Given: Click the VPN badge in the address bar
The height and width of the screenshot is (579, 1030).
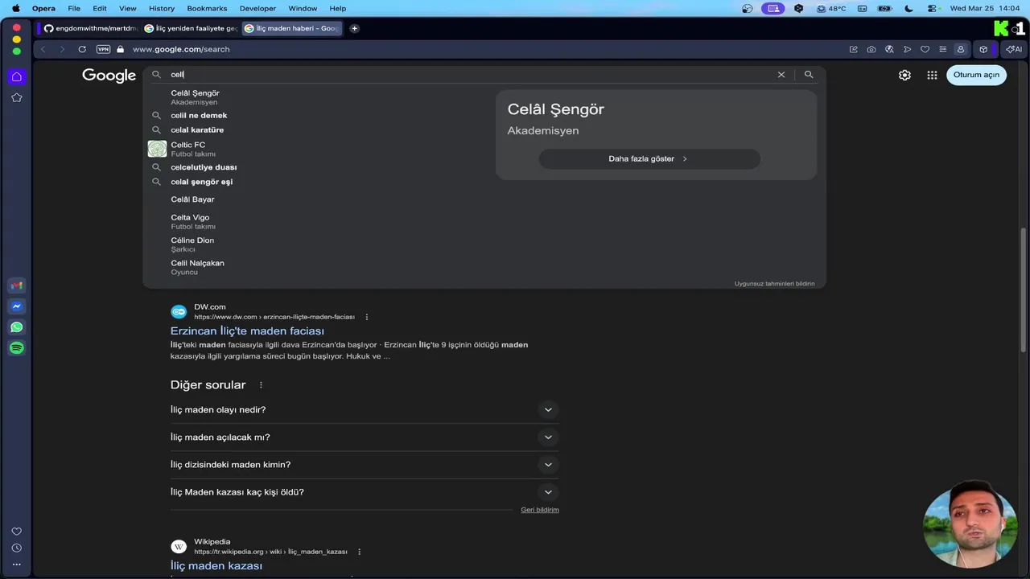Looking at the screenshot, I should 103,49.
